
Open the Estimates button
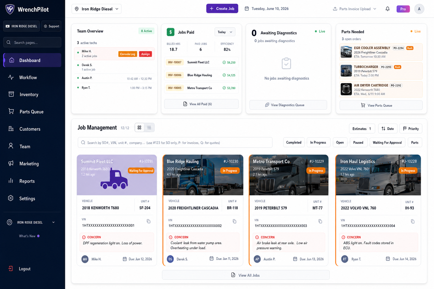point(362,129)
